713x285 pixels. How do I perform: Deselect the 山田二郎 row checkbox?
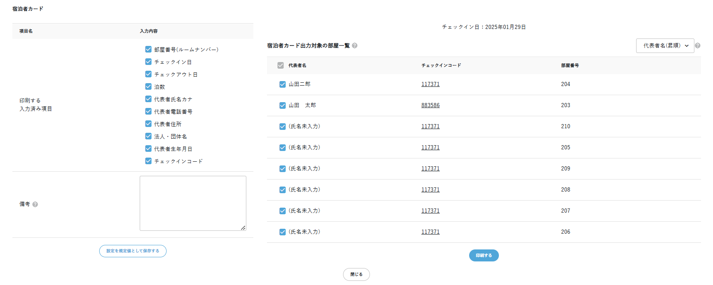(x=282, y=84)
